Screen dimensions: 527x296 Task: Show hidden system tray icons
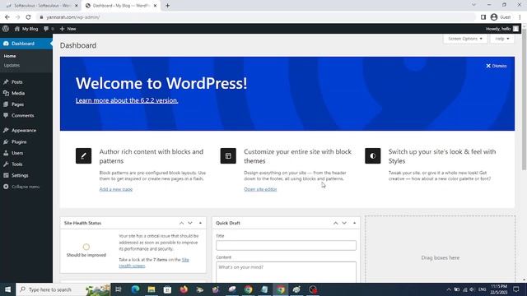[x=449, y=289]
